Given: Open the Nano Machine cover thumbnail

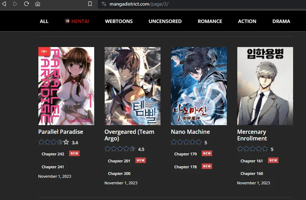Looking at the screenshot, I should click(199, 86).
